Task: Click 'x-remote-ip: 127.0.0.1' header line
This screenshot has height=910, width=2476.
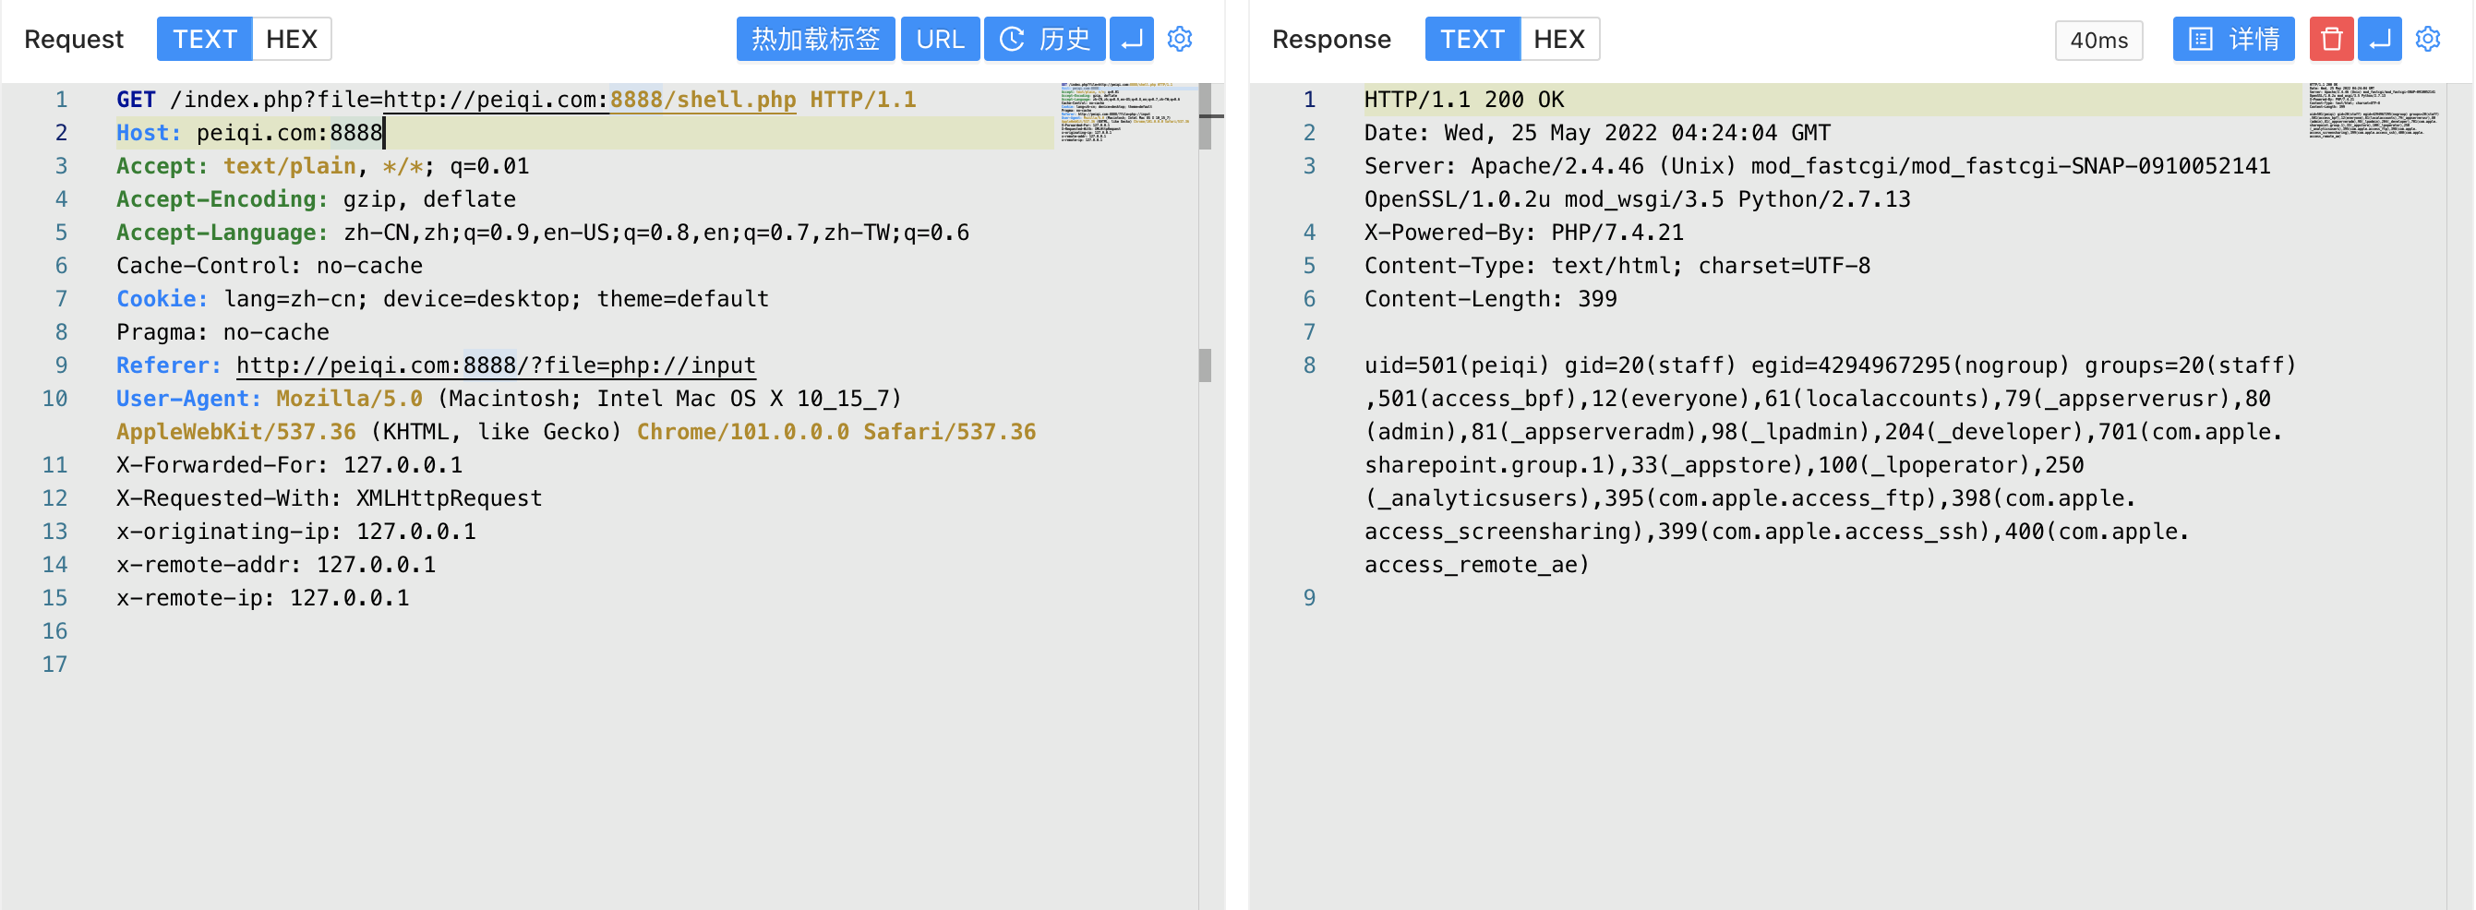Action: click(263, 598)
